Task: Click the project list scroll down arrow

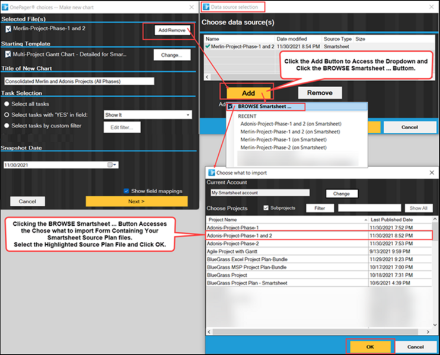Action: pyautogui.click(x=435, y=325)
